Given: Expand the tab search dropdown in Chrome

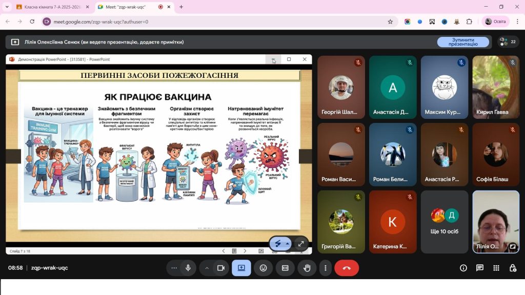Looking at the screenshot, I should pos(7,7).
